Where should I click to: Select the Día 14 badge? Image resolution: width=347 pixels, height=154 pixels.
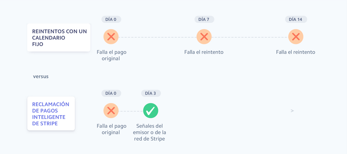tap(296, 19)
